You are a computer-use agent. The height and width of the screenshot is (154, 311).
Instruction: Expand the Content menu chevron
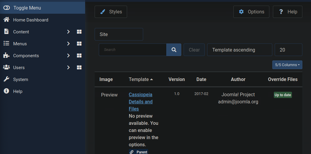tap(68, 32)
